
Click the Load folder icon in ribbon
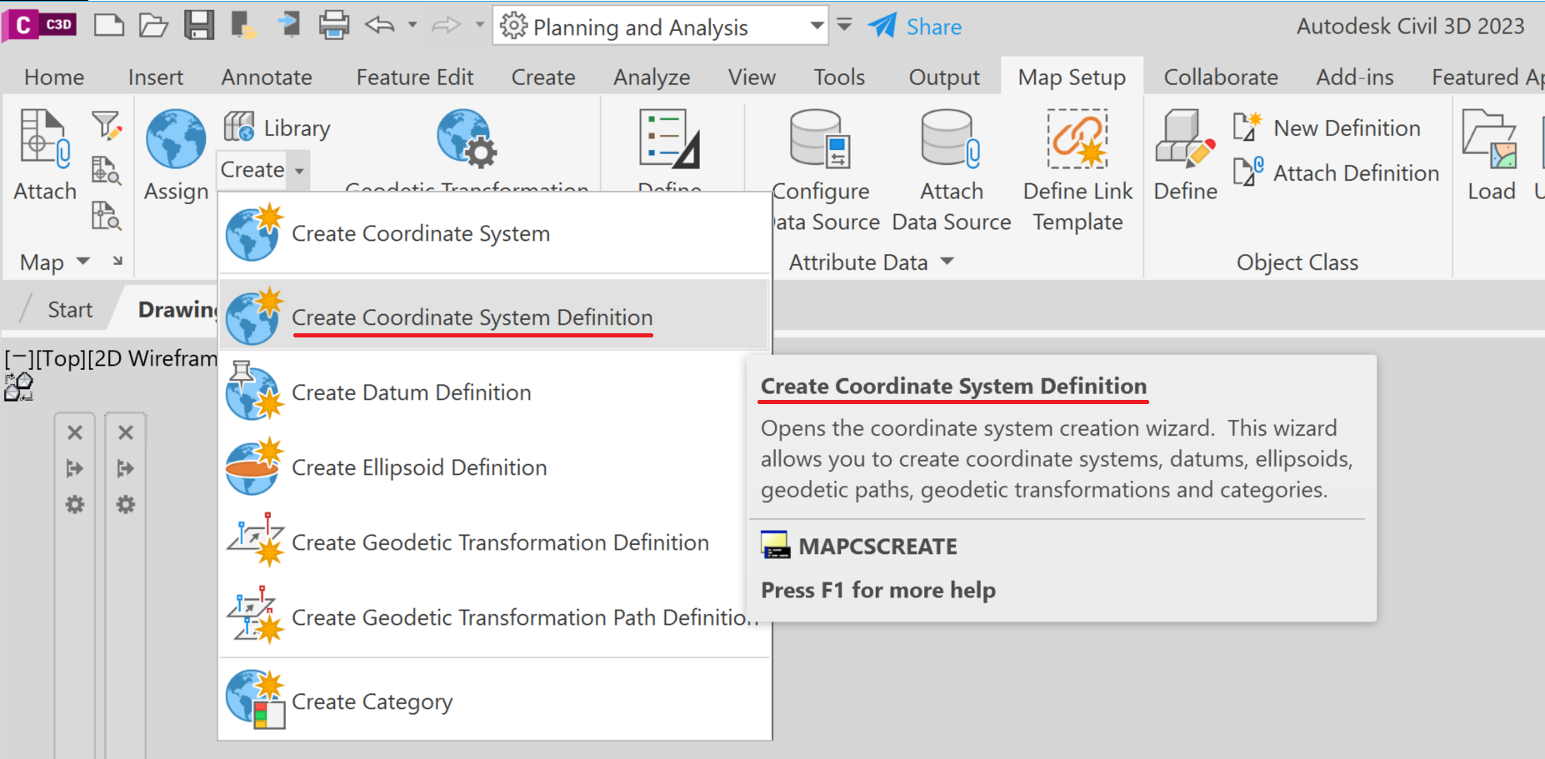click(1490, 140)
